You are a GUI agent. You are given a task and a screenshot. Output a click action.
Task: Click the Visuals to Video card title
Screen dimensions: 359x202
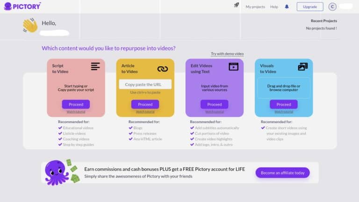268,69
